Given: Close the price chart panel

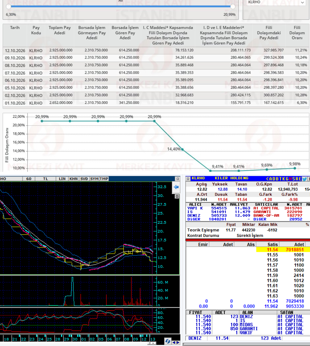Looking at the screenshot, I should pyautogui.click(x=177, y=179).
